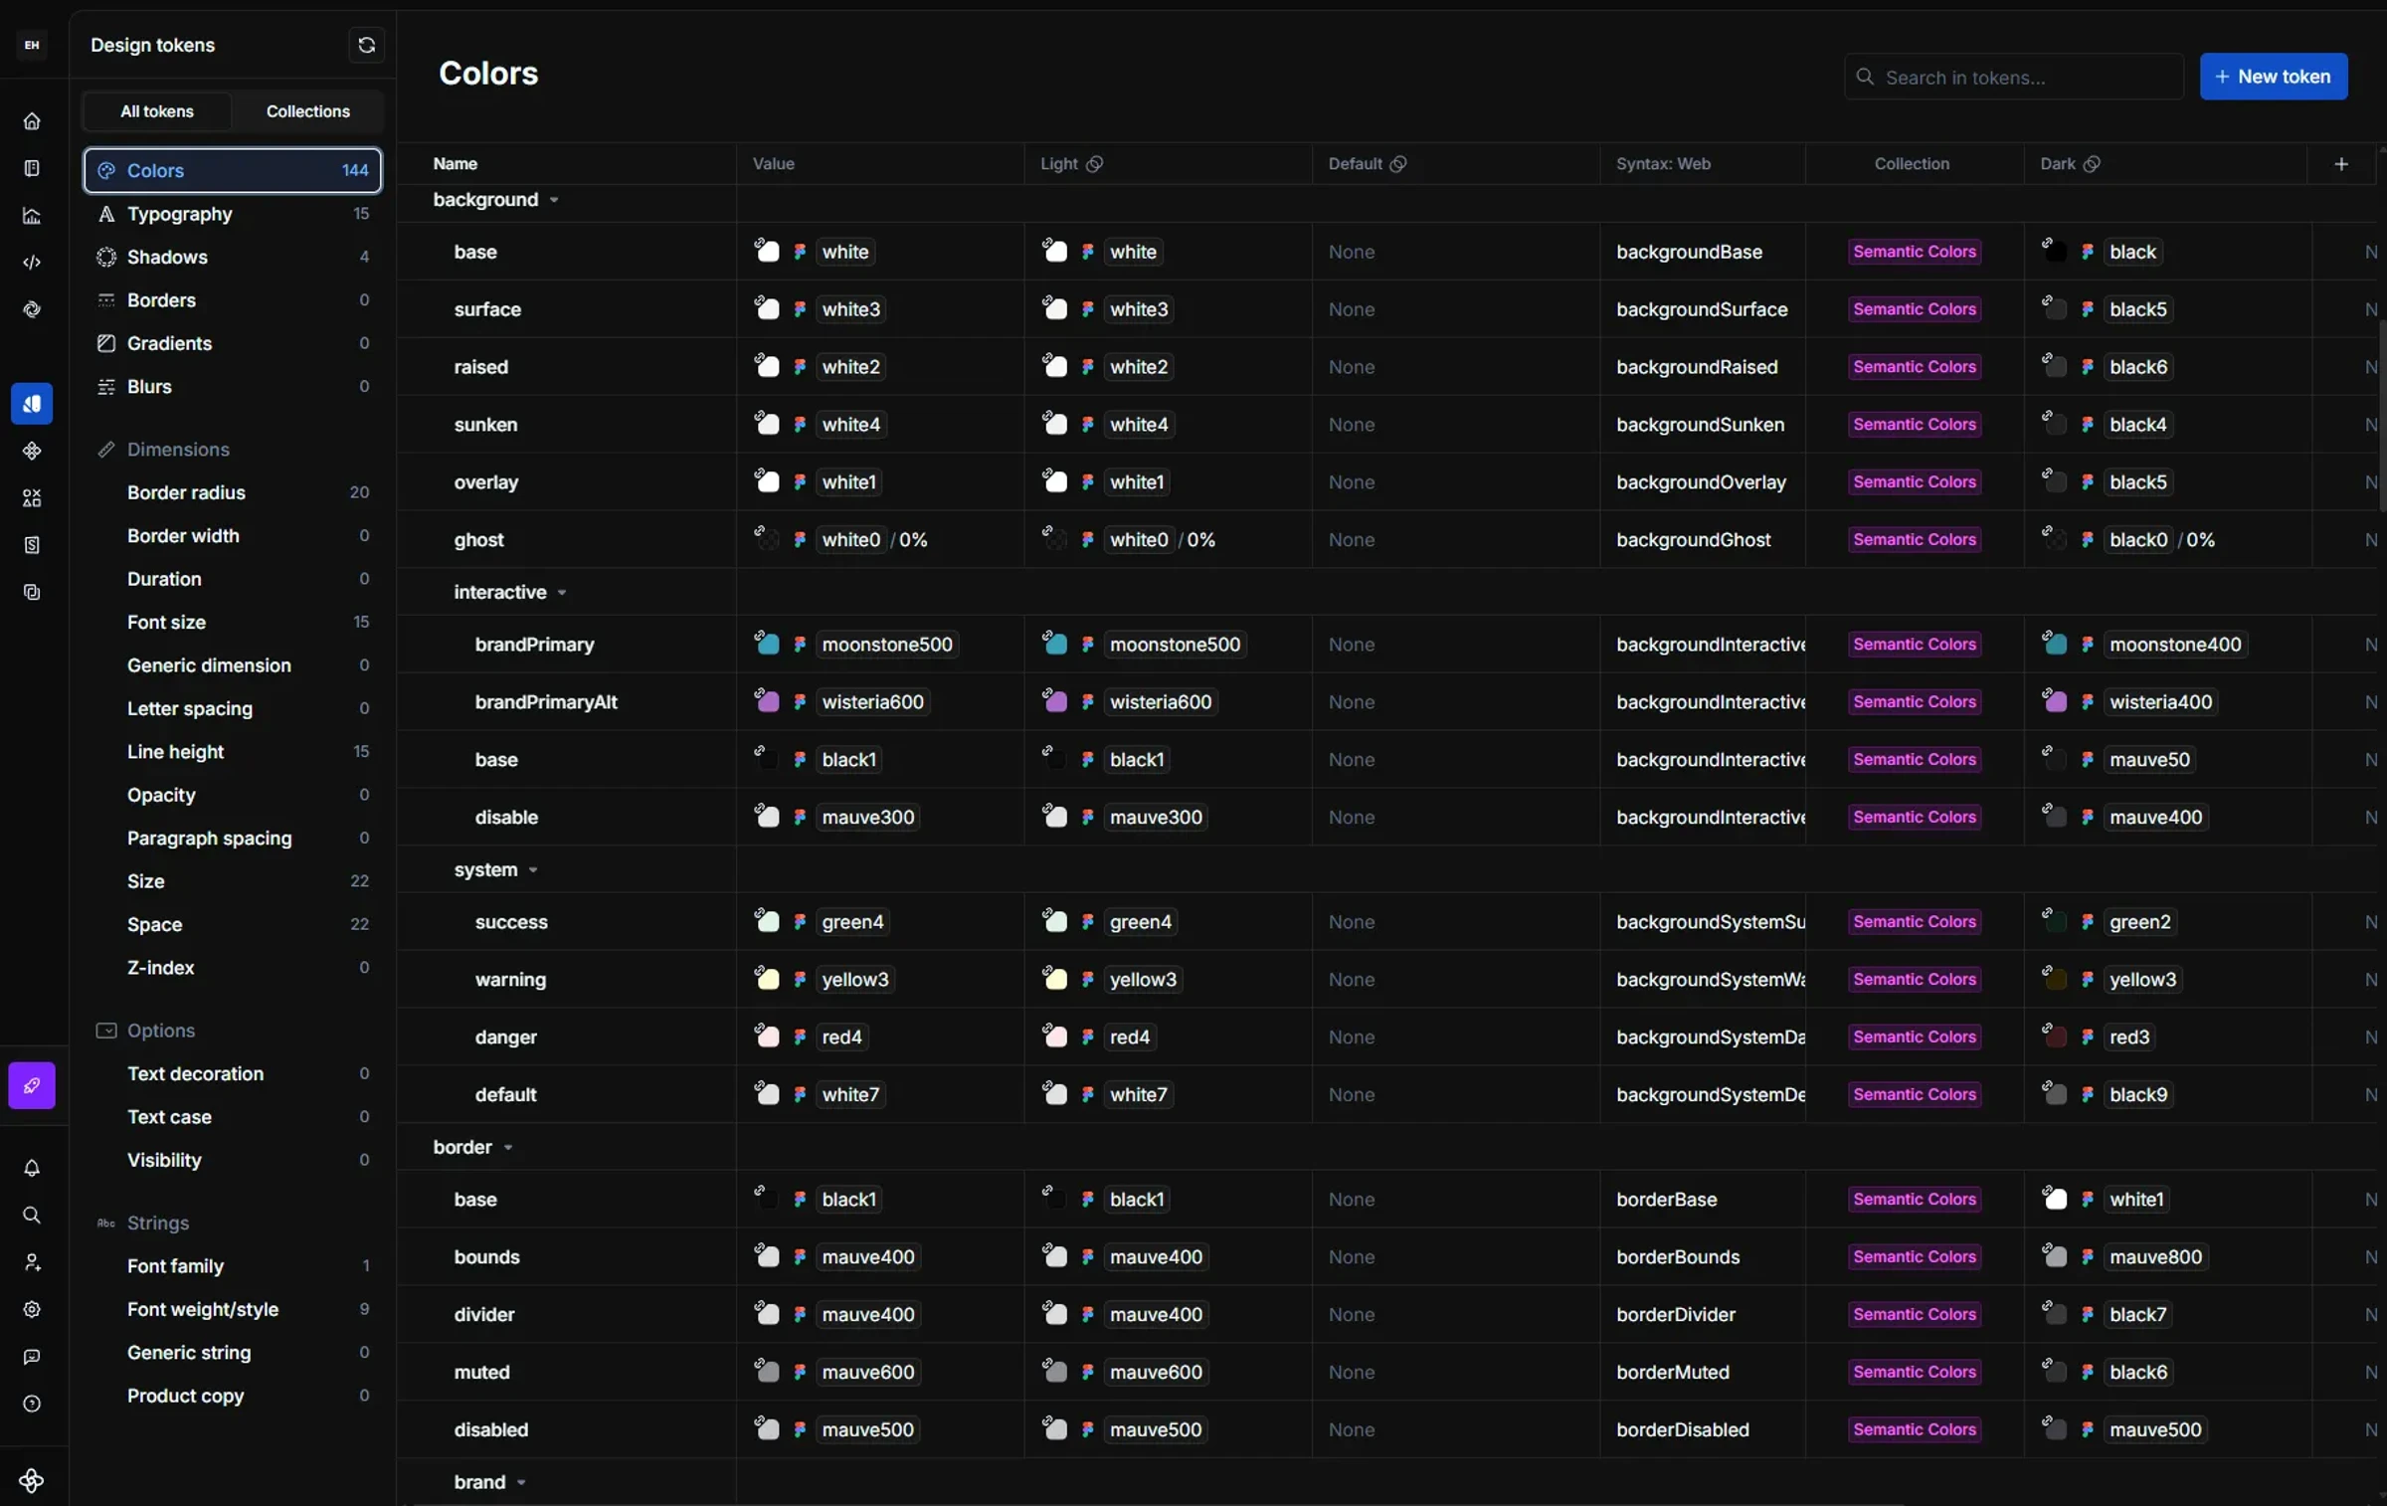
Task: Select Typography in token categories
Action: click(179, 214)
